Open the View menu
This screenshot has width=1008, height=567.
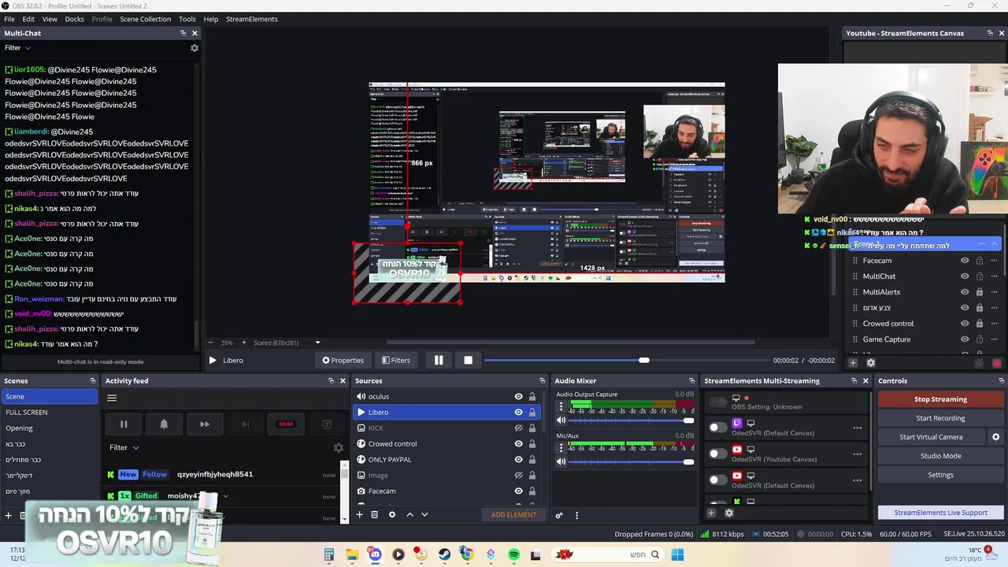click(x=50, y=19)
